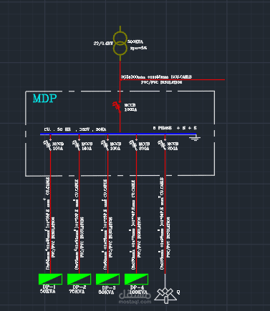Select the dashed MDP enclosure outline
The height and width of the screenshot is (311, 270).
120,134
